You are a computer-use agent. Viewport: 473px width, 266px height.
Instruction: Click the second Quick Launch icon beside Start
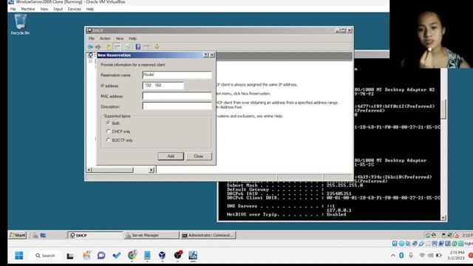pyautogui.click(x=43, y=235)
